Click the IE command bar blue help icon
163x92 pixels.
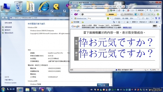(157, 22)
